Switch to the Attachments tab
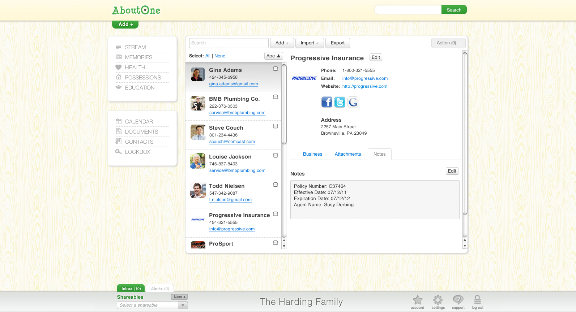576x312 pixels. (348, 154)
